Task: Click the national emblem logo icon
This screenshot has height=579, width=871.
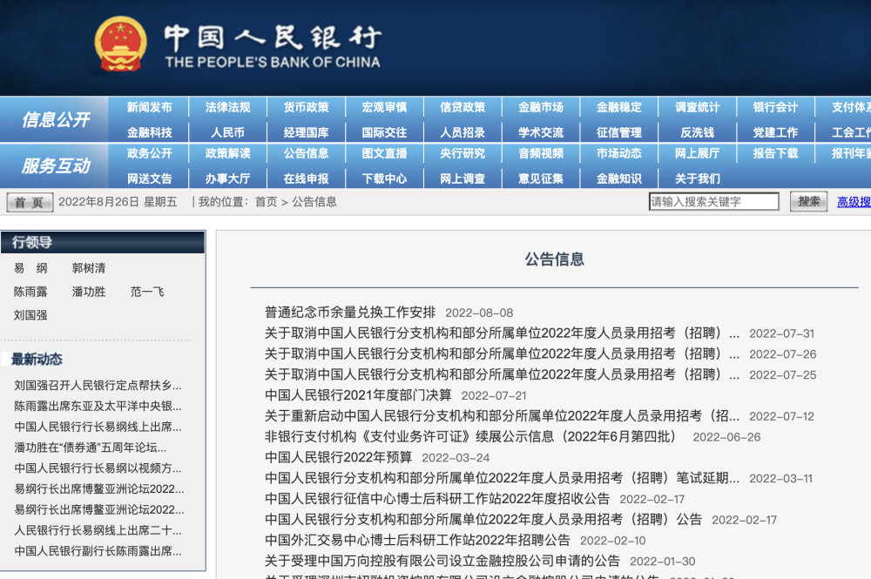Action: tap(121, 44)
